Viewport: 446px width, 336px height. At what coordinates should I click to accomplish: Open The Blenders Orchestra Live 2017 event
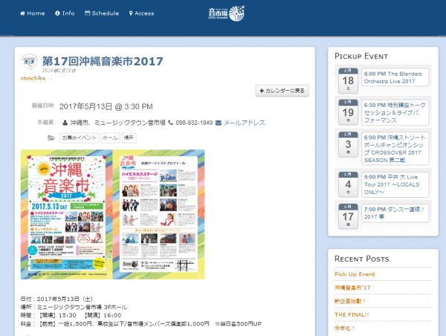(x=395, y=77)
